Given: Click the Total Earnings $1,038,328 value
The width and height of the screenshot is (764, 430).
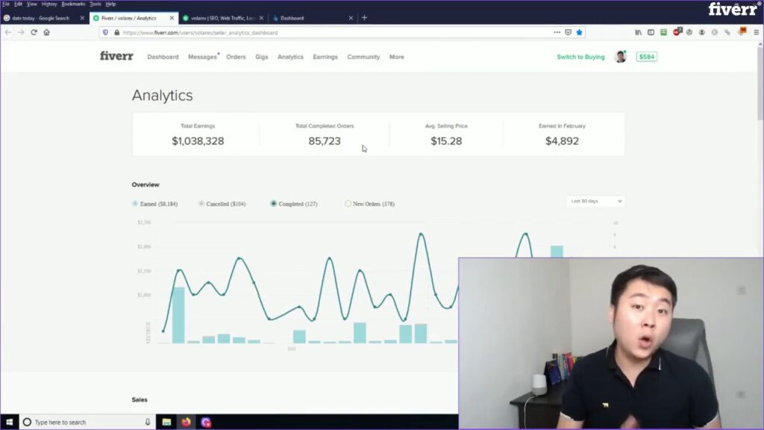Looking at the screenshot, I should (x=198, y=141).
